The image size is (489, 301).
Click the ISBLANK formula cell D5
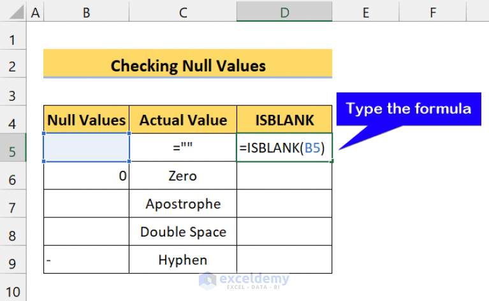[x=284, y=148]
